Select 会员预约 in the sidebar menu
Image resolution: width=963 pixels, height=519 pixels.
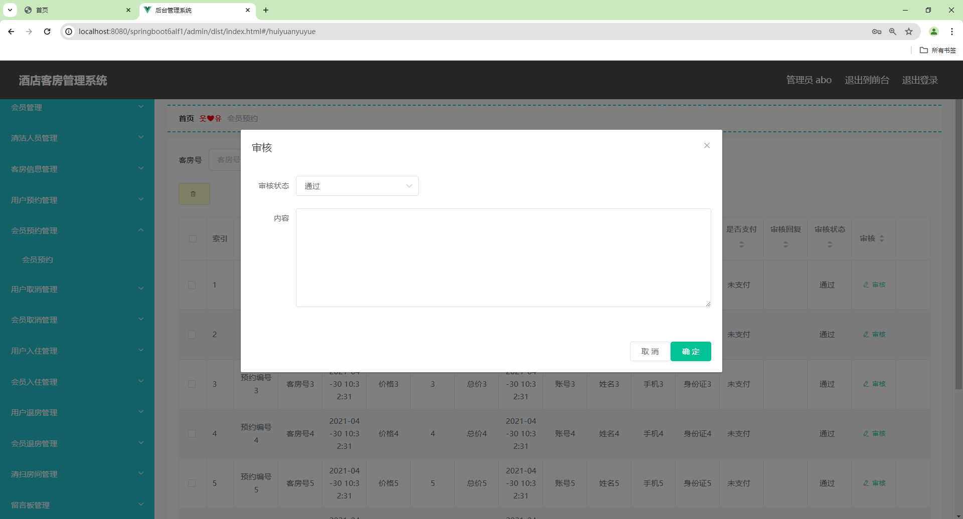click(x=38, y=259)
